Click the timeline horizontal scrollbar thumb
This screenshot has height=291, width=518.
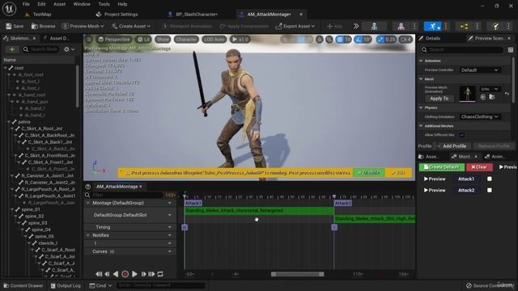point(297,274)
